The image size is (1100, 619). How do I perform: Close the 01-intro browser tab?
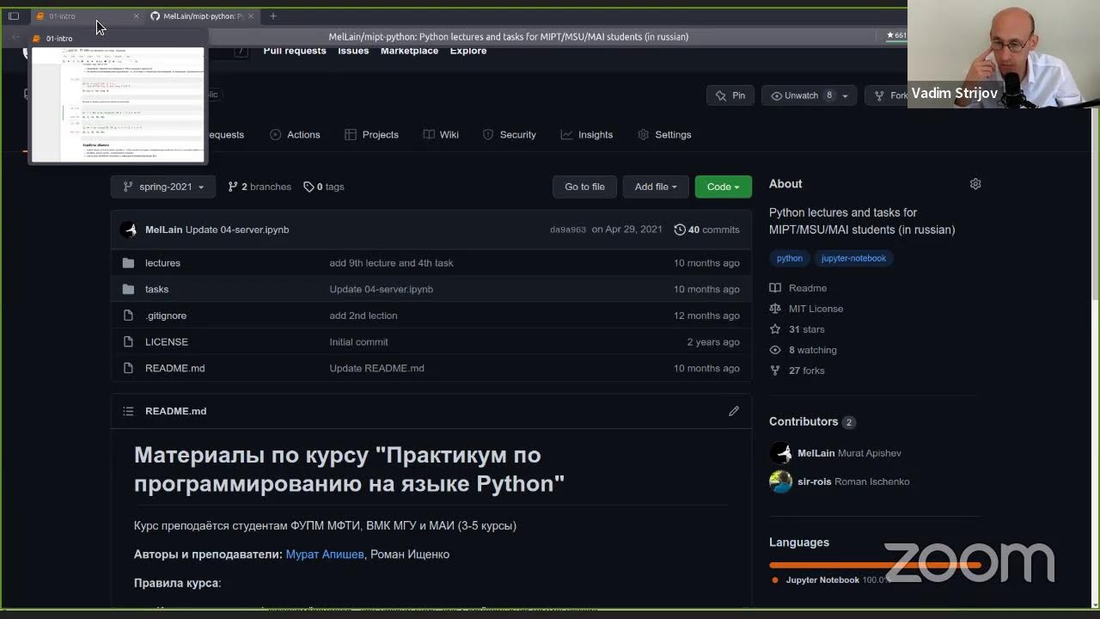coord(136,16)
